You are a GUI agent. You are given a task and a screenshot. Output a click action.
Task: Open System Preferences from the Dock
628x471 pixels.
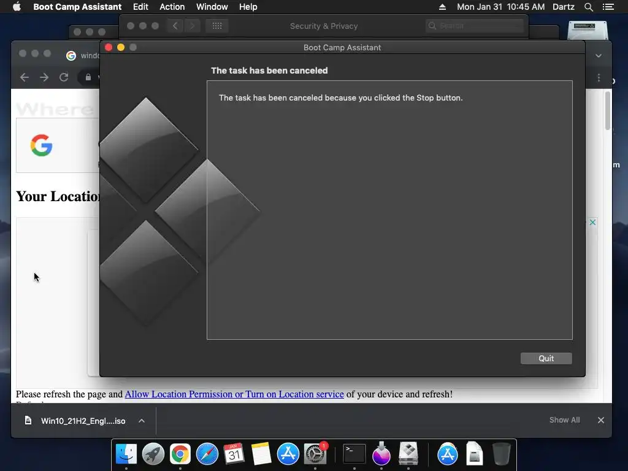coord(315,454)
